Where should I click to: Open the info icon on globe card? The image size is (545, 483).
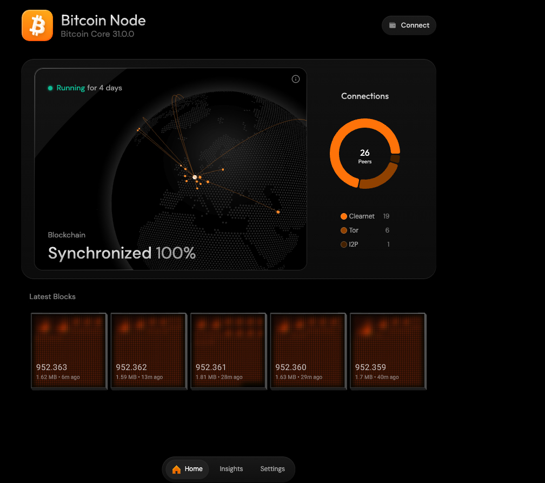295,79
